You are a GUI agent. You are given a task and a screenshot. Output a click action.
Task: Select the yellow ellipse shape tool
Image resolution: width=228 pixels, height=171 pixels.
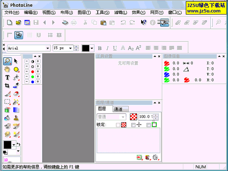coord(16,70)
